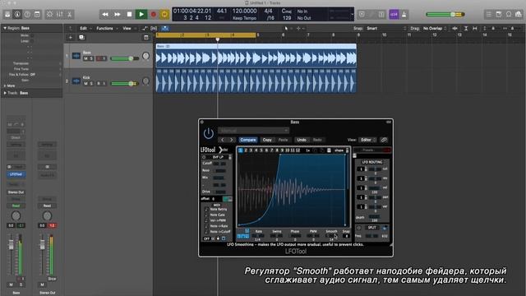The width and height of the screenshot is (526, 296).
Task: Open the Note Pads icon
Action: pos(499,15)
